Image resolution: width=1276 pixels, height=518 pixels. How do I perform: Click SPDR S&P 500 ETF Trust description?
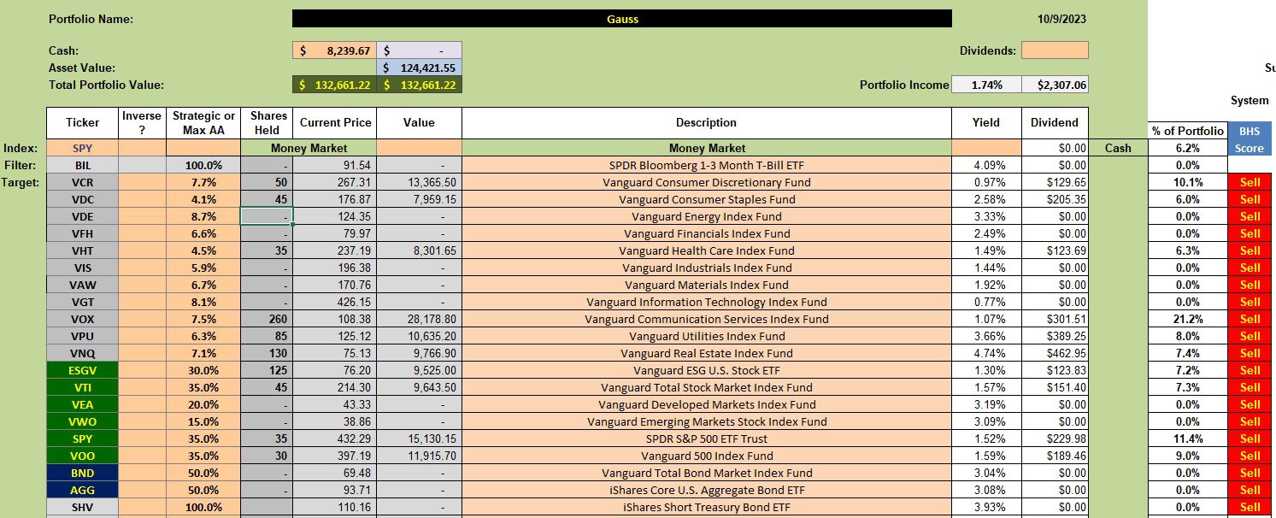pyautogui.click(x=707, y=439)
